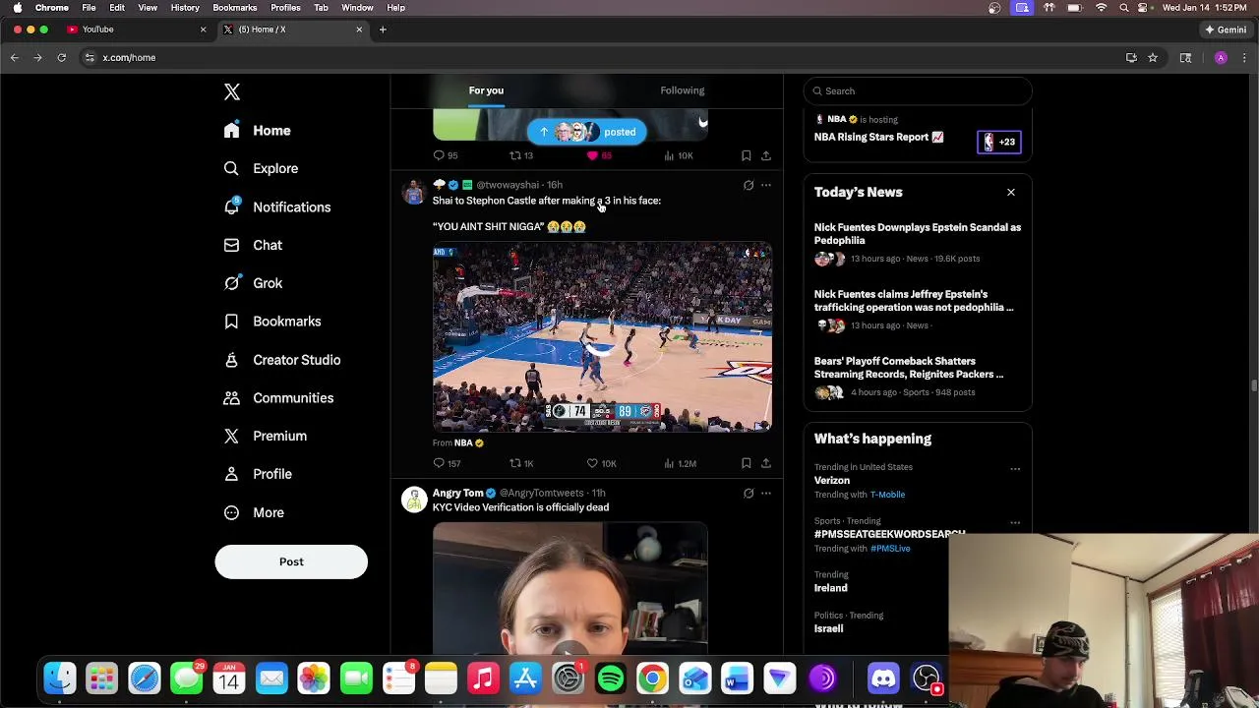Share the @twowayshai post
This screenshot has height=708, width=1259.
(x=766, y=463)
